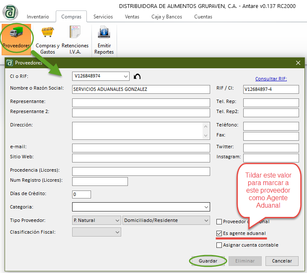Open the Domiciliado/Residente dropdown
This screenshot has width=307, height=273.
tap(206, 220)
